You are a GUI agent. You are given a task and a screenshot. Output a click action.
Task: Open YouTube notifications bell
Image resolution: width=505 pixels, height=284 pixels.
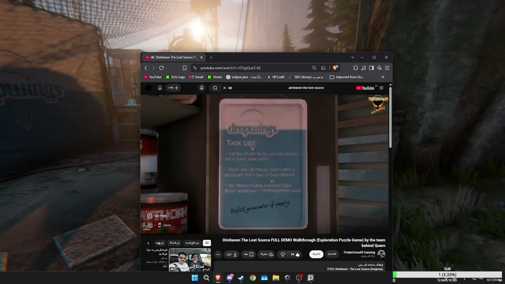click(160, 88)
